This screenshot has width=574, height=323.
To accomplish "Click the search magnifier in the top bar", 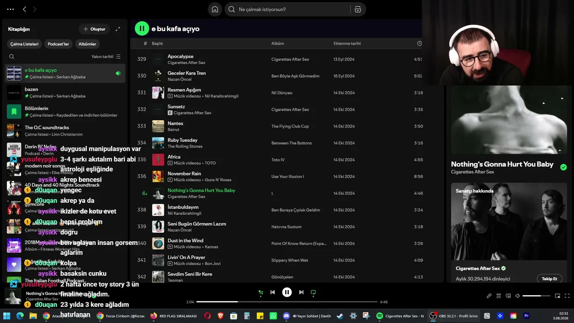I will (x=231, y=9).
